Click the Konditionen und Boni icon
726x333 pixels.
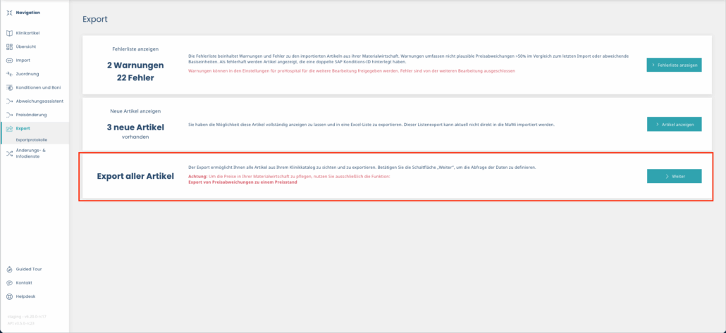[8, 87]
